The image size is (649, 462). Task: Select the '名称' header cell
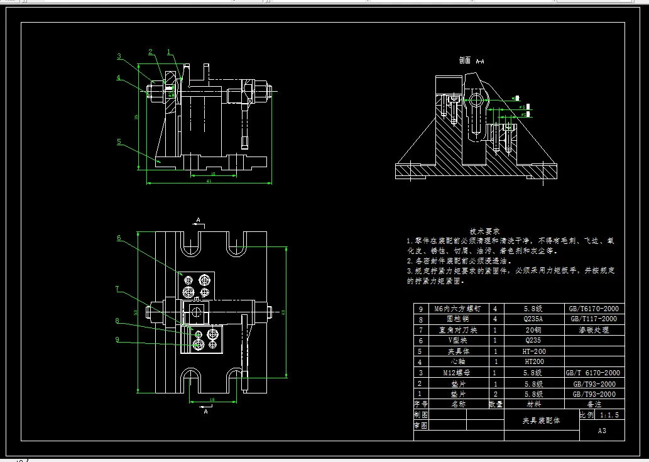[x=458, y=404]
